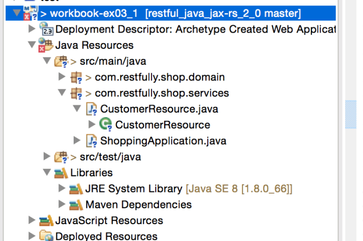The image size is (363, 241).
Task: Click the JRE System Library icon
Action: pos(76,188)
